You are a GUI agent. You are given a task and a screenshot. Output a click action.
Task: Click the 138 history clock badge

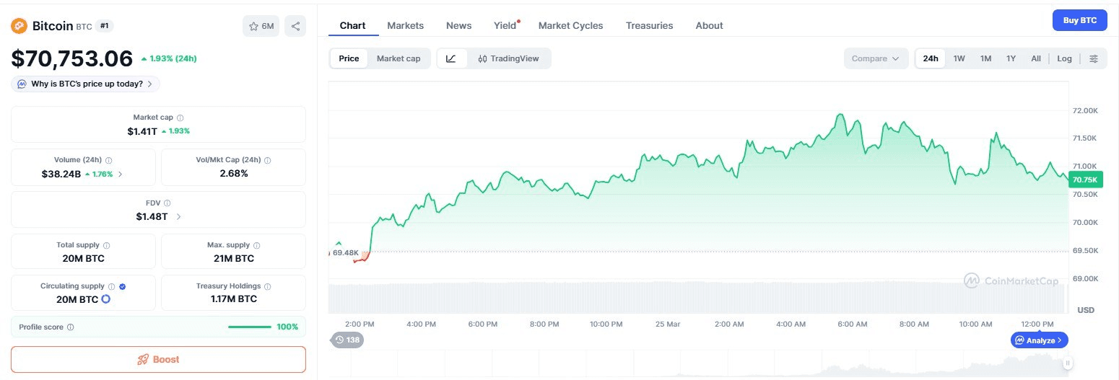(x=347, y=340)
